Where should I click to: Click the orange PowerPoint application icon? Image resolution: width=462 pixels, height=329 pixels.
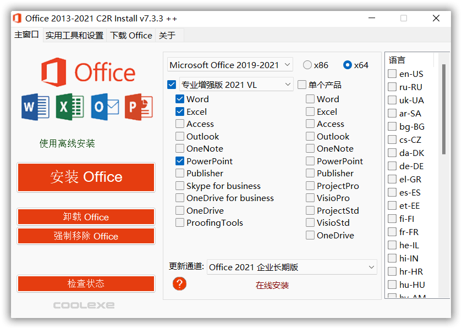[x=139, y=107]
